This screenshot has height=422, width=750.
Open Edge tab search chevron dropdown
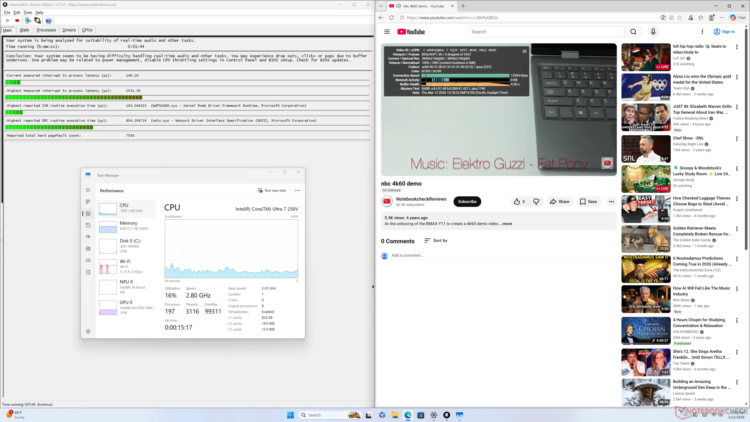381,6
